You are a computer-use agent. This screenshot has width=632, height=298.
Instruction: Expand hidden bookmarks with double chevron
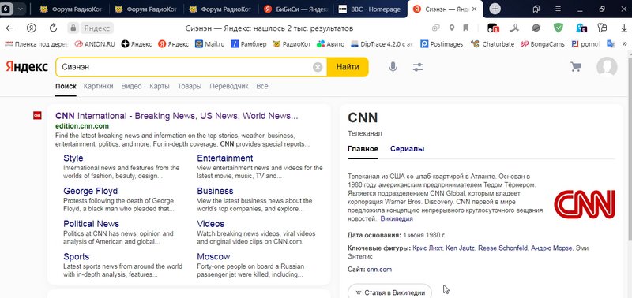point(625,44)
